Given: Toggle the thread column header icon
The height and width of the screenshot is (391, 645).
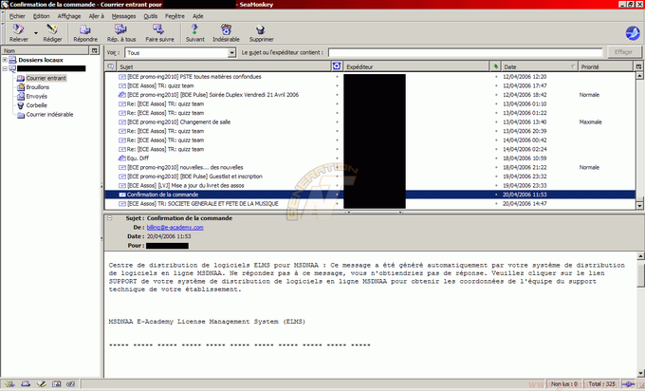Looking at the screenshot, I should click(110, 66).
